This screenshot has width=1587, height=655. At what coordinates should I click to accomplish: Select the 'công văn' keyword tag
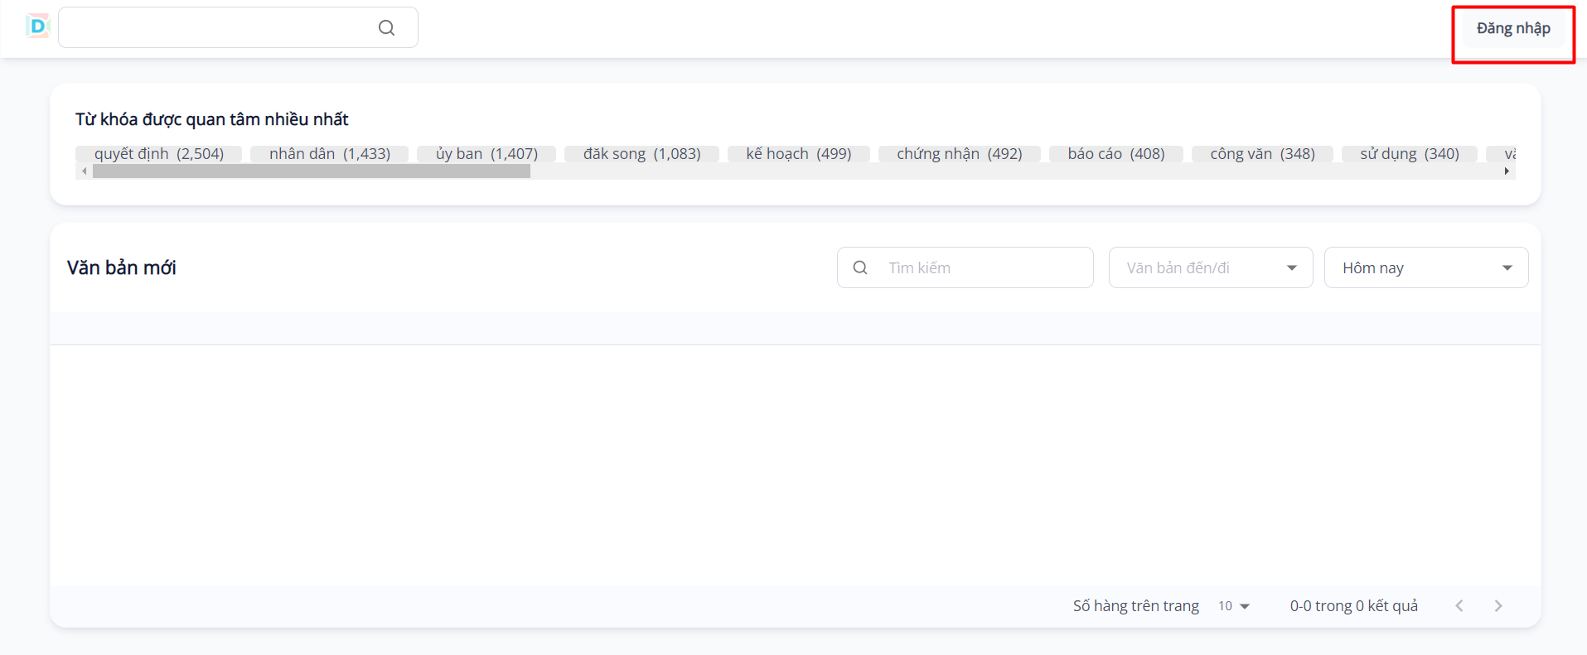pos(1262,154)
